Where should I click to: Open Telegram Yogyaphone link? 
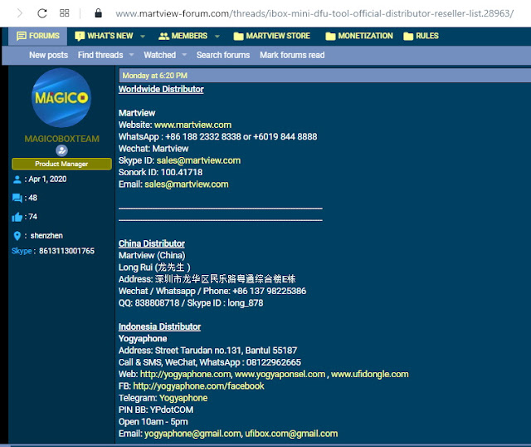coord(183,398)
